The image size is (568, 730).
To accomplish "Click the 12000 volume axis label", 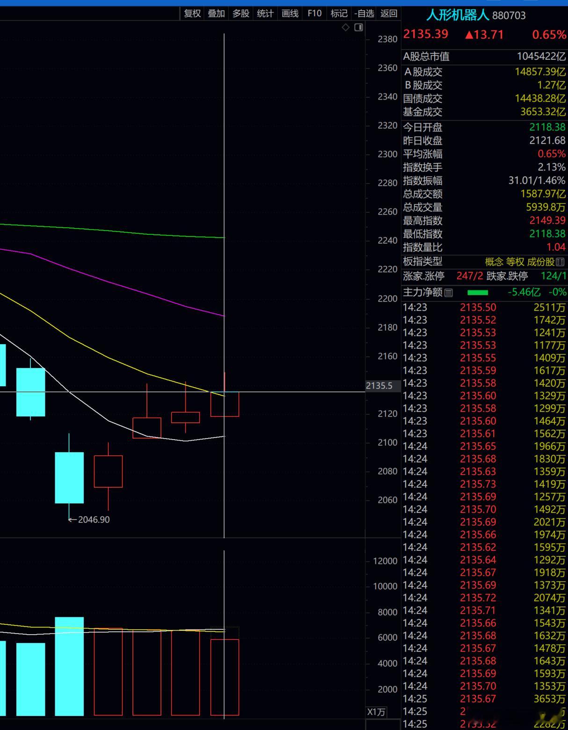I will (385, 561).
